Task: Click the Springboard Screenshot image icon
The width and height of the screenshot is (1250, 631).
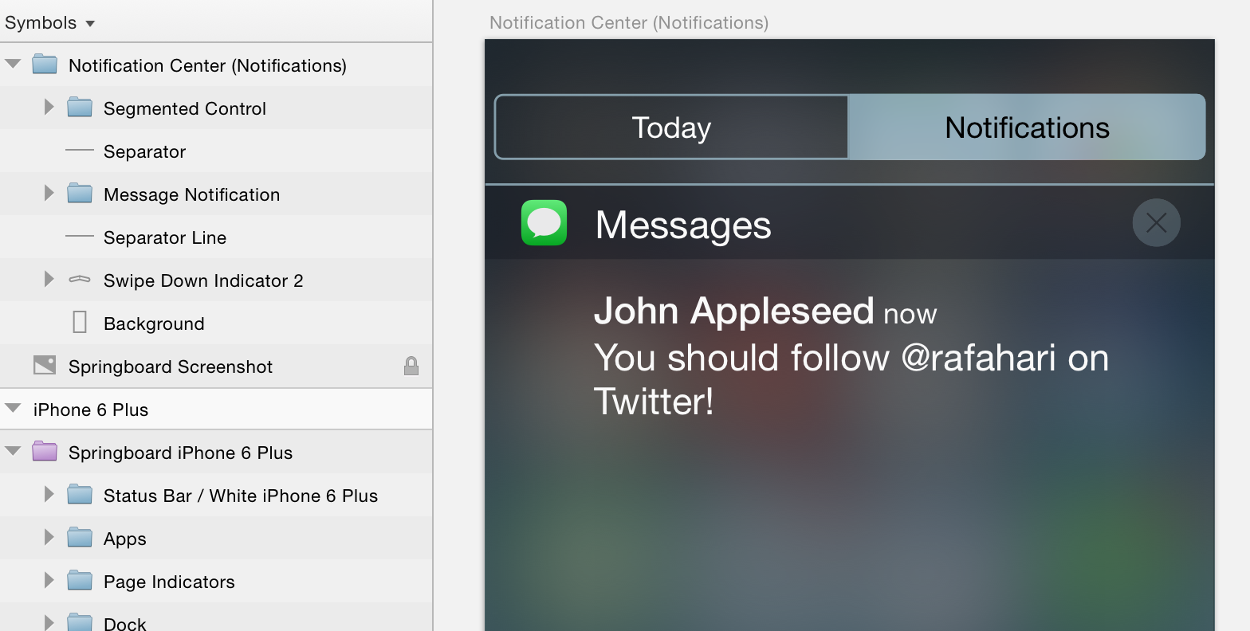Action: tap(45, 365)
